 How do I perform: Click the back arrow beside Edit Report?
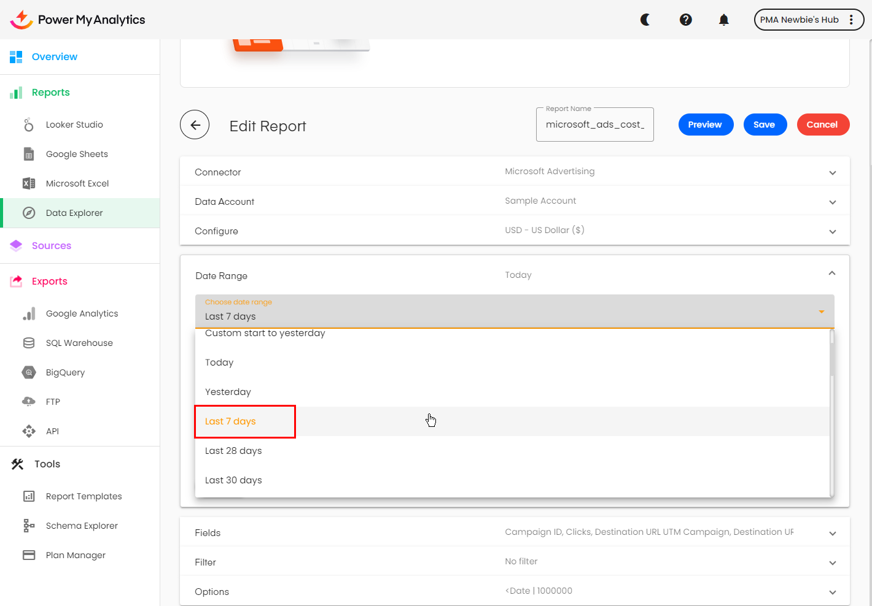click(x=195, y=125)
